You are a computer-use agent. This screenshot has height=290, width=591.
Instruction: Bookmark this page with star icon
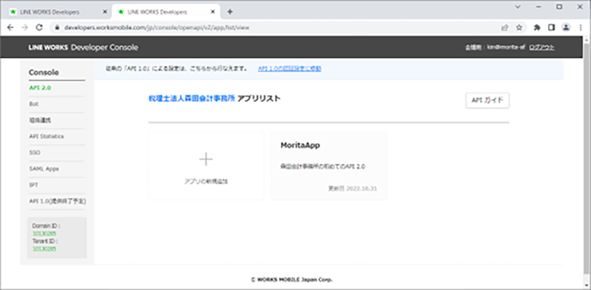pyautogui.click(x=519, y=28)
